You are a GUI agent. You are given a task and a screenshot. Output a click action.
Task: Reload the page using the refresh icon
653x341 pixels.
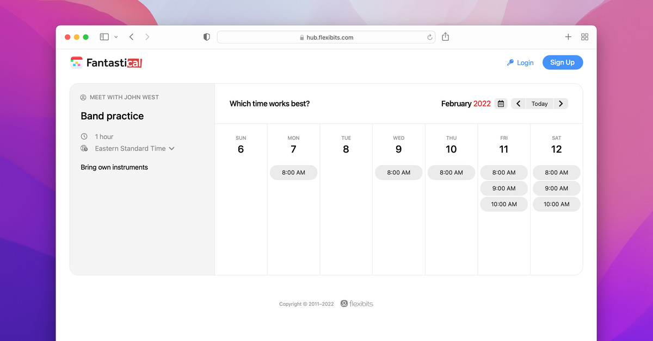click(429, 37)
